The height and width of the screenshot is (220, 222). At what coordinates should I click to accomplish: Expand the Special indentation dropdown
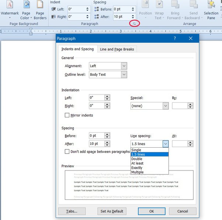click(166, 106)
